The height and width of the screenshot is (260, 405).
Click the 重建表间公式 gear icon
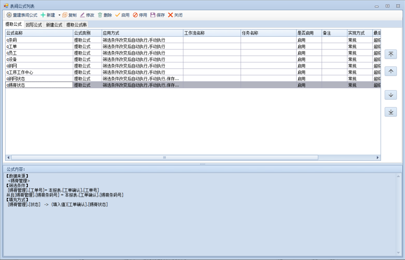[x=9, y=15]
